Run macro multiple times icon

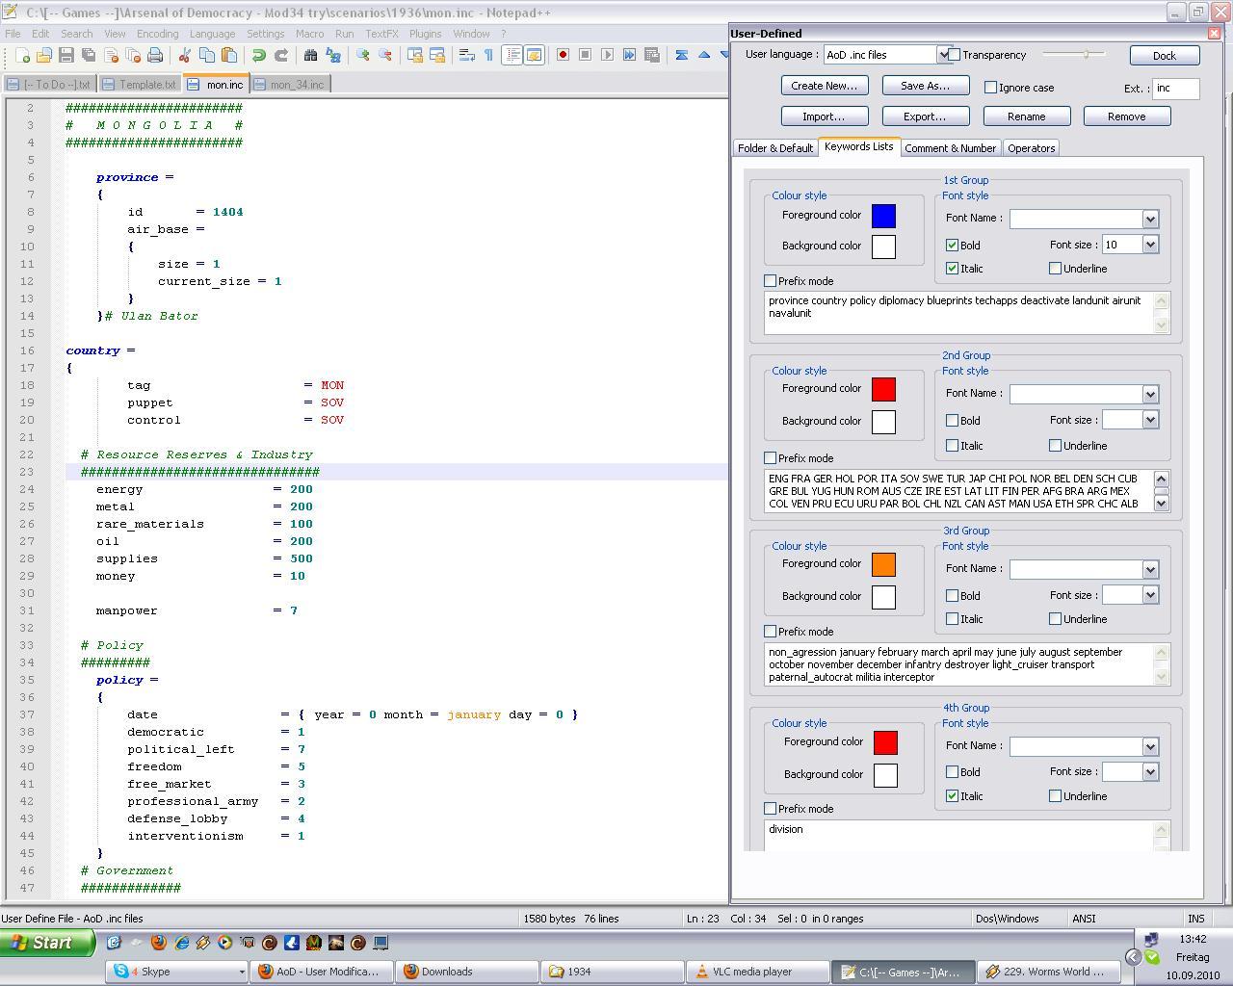[x=629, y=56]
